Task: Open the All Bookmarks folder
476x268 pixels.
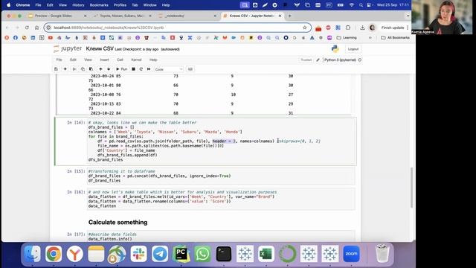Action: click(395, 38)
